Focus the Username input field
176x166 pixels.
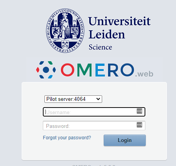point(94,112)
